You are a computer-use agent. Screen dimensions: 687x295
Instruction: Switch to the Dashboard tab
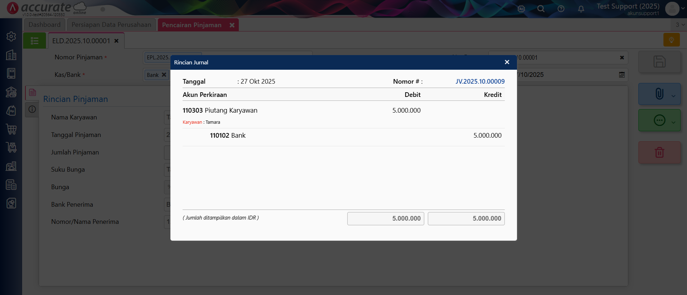[44, 25]
